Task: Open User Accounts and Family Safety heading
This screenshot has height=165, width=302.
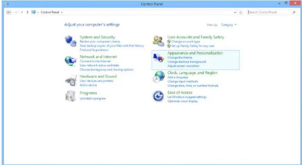Action: coord(196,37)
